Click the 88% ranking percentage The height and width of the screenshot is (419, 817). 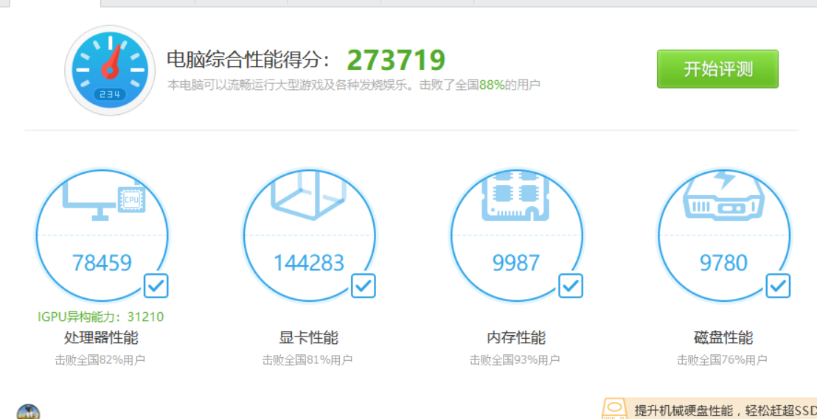492,85
